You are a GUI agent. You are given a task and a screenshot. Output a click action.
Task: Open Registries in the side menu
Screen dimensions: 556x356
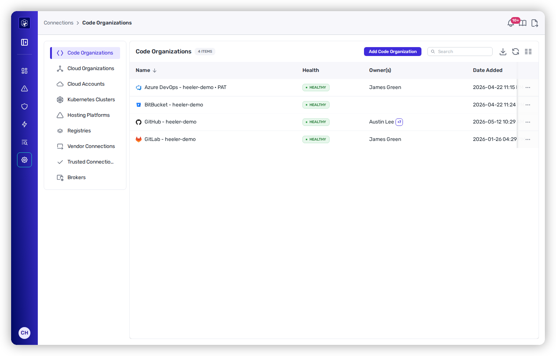pos(85,131)
